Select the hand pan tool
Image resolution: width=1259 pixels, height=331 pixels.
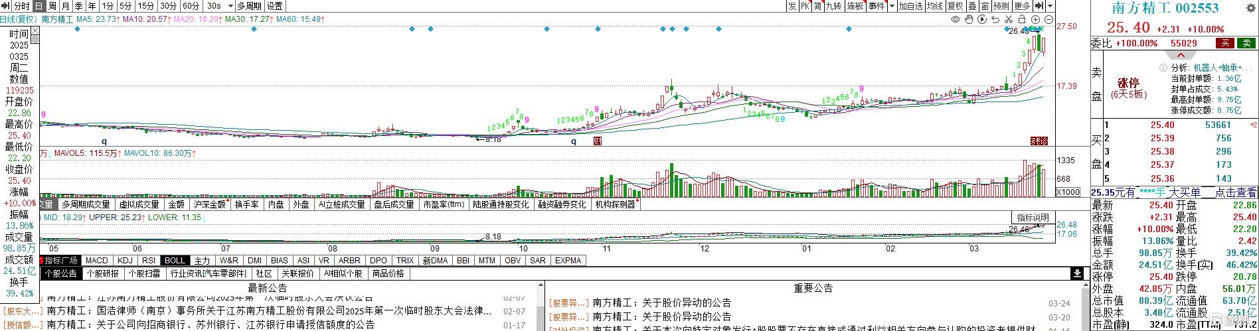969,19
